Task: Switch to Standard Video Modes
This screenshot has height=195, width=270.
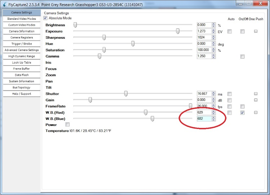Action: coord(22,19)
